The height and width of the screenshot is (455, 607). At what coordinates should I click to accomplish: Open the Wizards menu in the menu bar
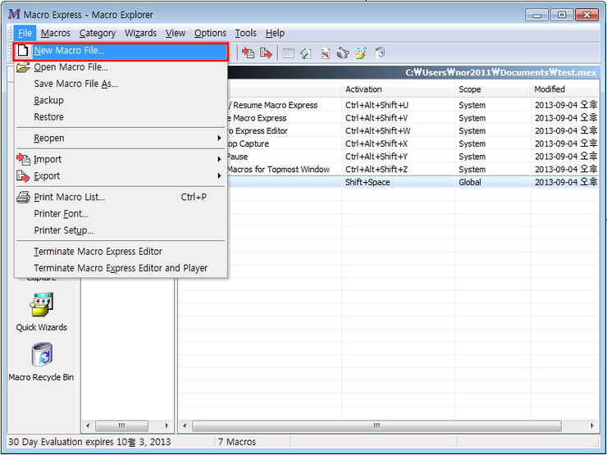(140, 33)
